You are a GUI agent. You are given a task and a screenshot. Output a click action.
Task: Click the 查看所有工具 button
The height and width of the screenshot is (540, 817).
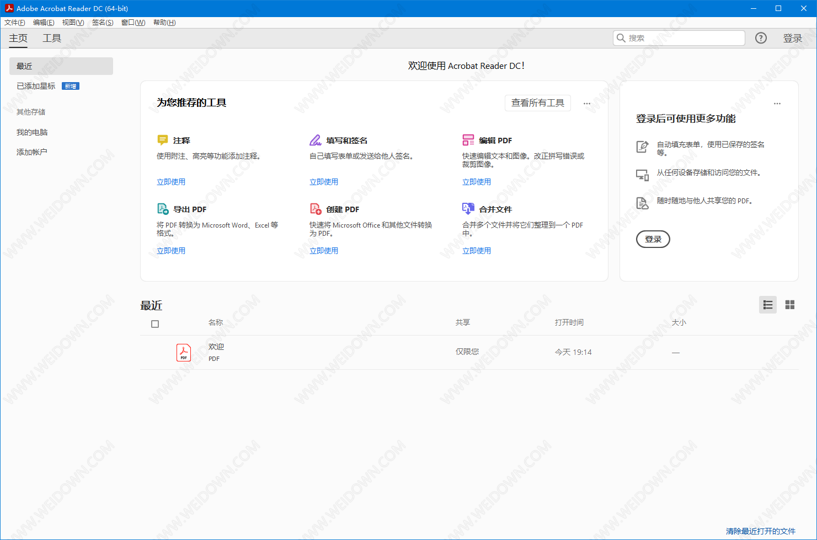coord(538,103)
